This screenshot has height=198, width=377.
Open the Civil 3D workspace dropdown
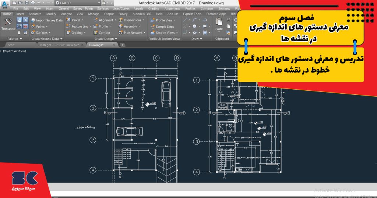78,3
